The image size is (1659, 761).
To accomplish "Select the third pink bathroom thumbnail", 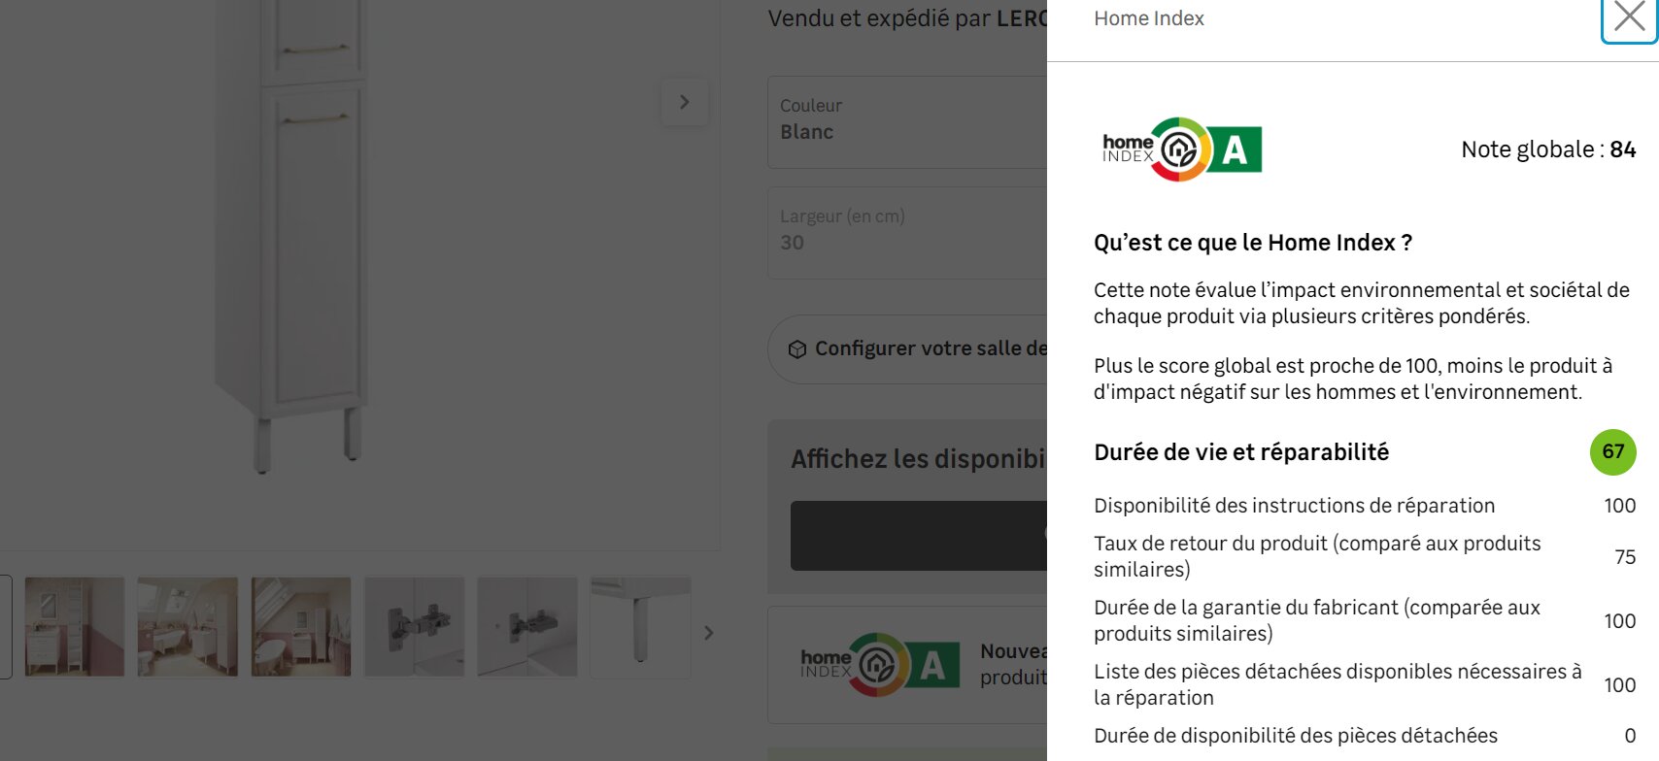I will (301, 627).
